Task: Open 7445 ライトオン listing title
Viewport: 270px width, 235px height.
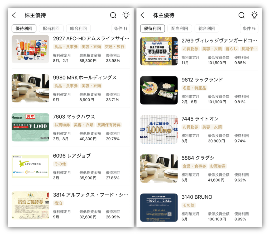Action: 200,119
